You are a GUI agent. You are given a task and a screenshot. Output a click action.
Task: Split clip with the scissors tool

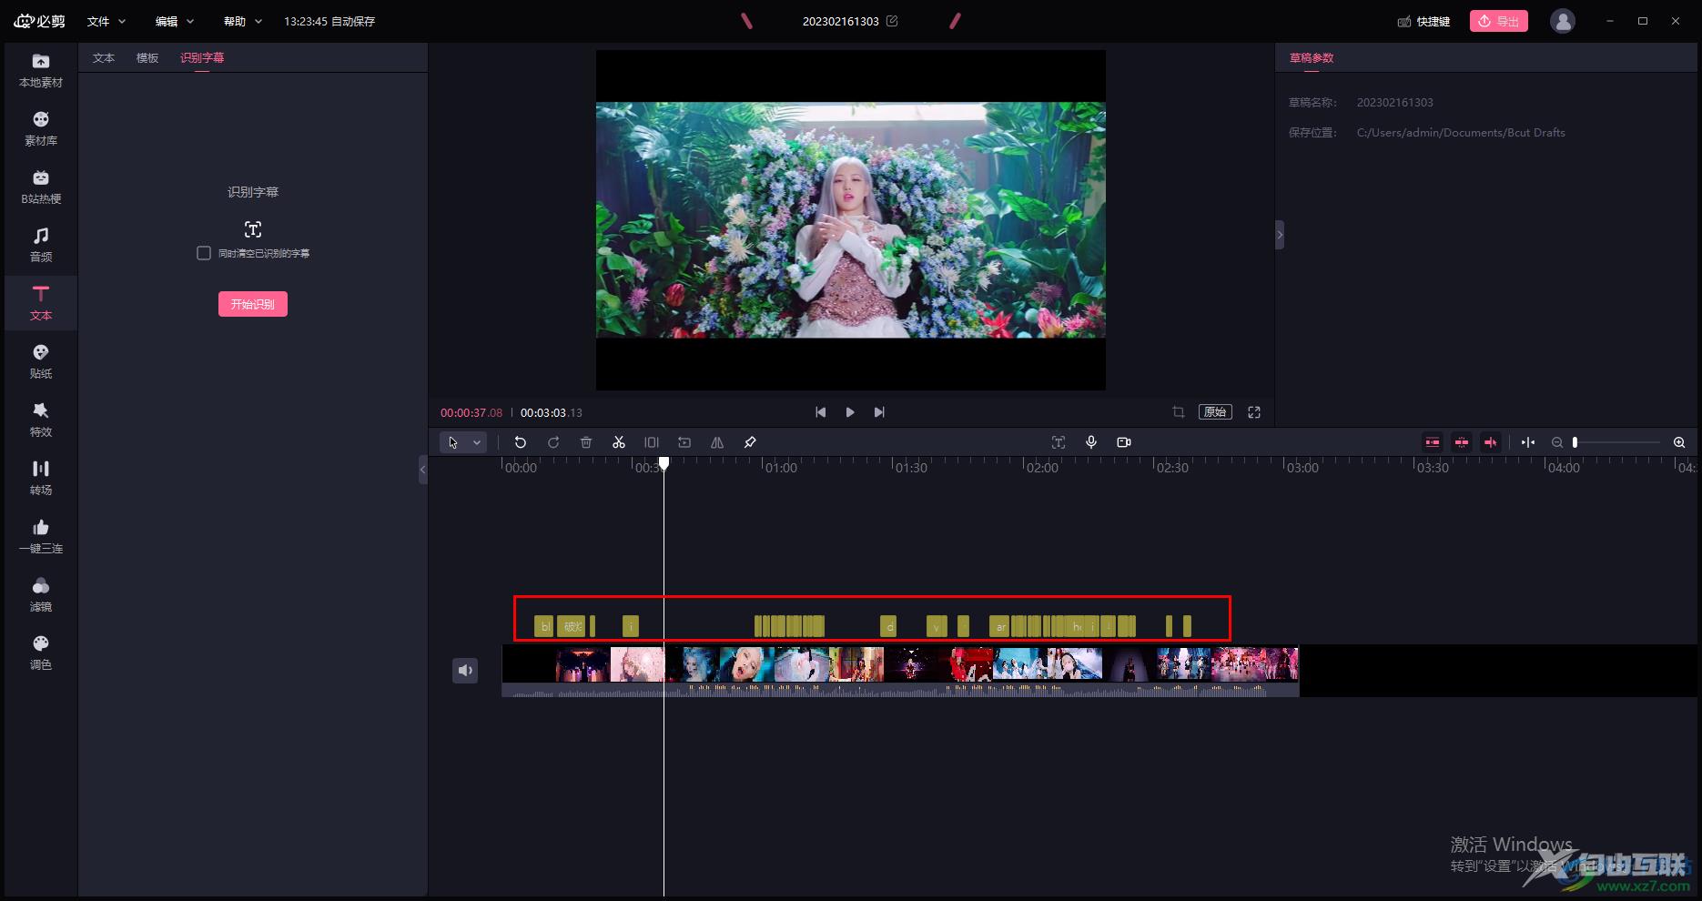(x=619, y=442)
